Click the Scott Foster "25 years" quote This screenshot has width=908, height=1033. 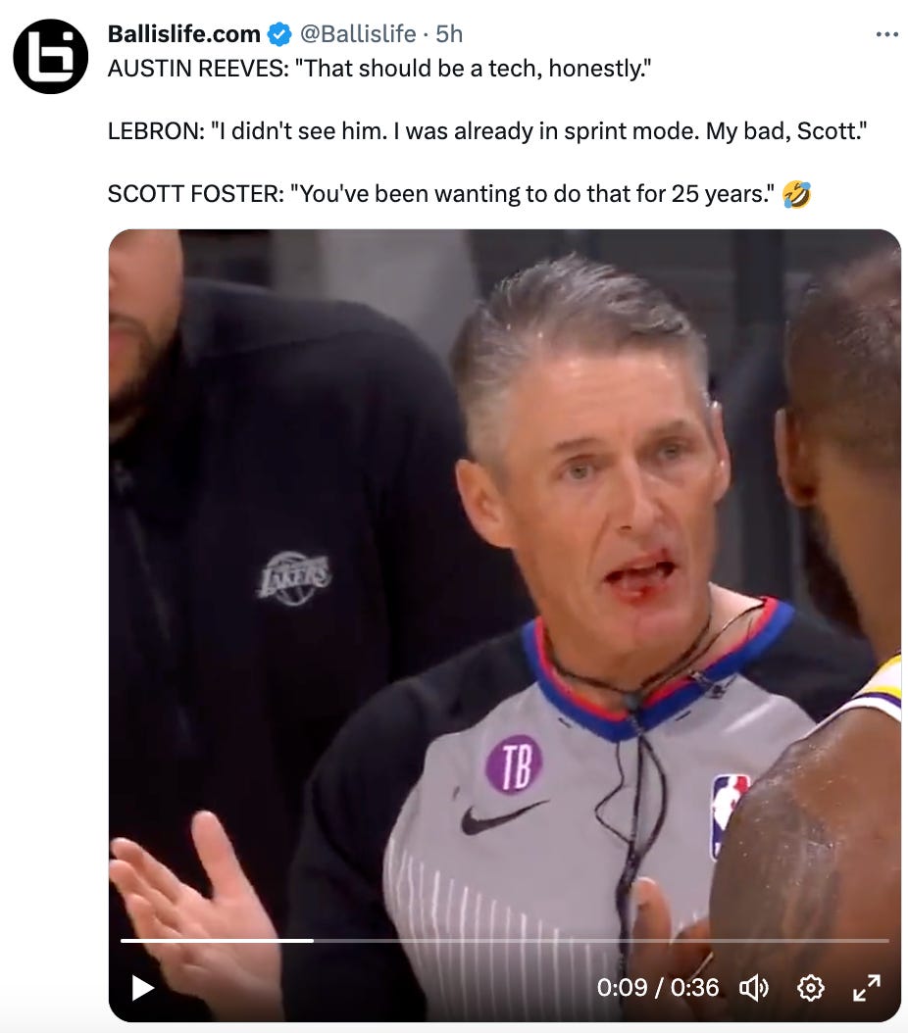[x=441, y=194]
